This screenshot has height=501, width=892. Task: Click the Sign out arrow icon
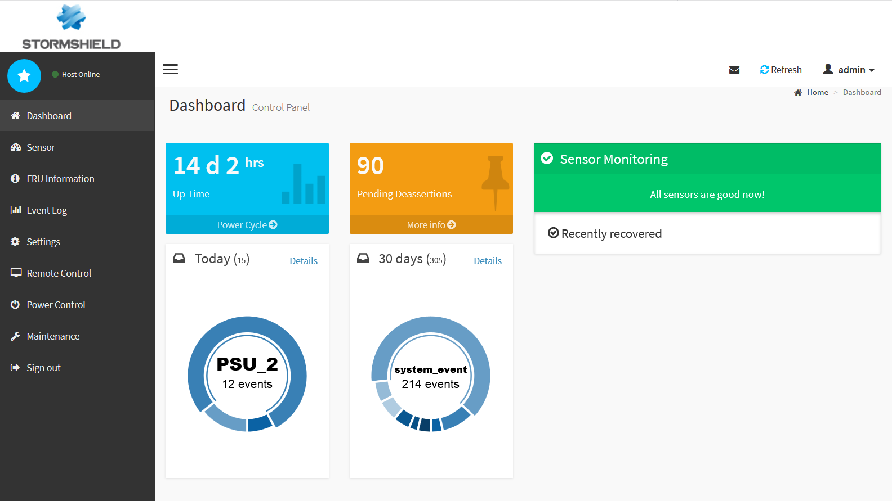15,368
